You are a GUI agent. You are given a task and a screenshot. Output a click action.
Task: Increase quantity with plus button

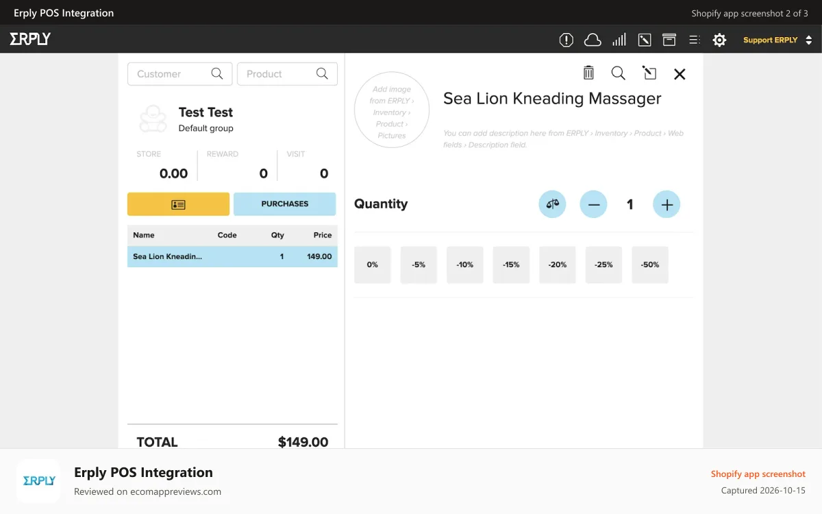667,204
